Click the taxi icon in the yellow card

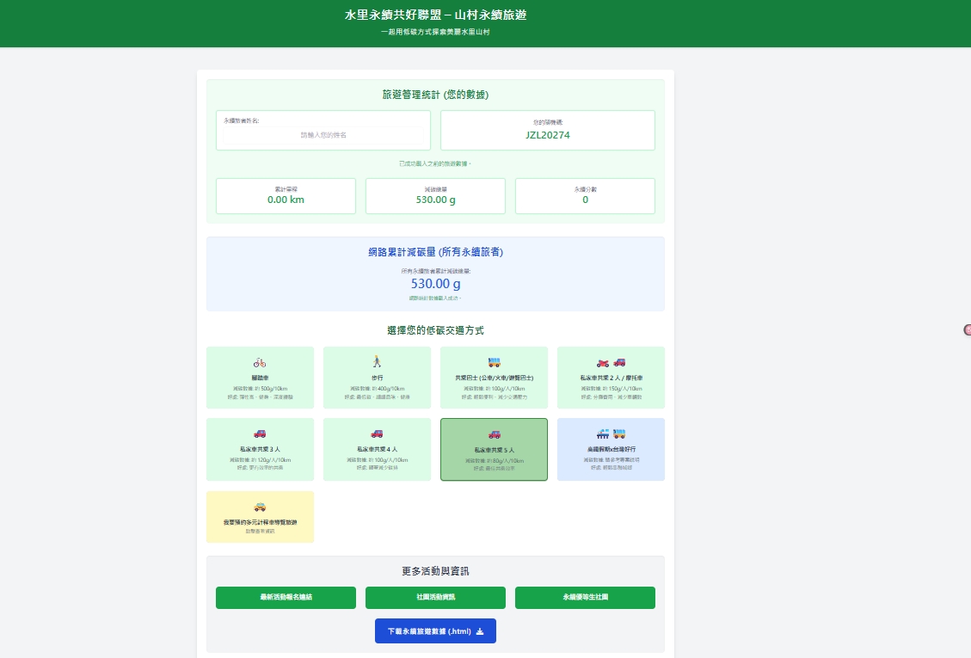click(260, 507)
